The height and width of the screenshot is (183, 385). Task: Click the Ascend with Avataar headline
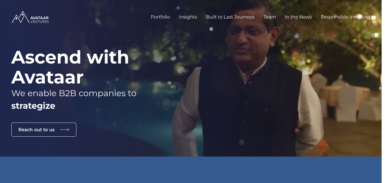[x=70, y=67]
